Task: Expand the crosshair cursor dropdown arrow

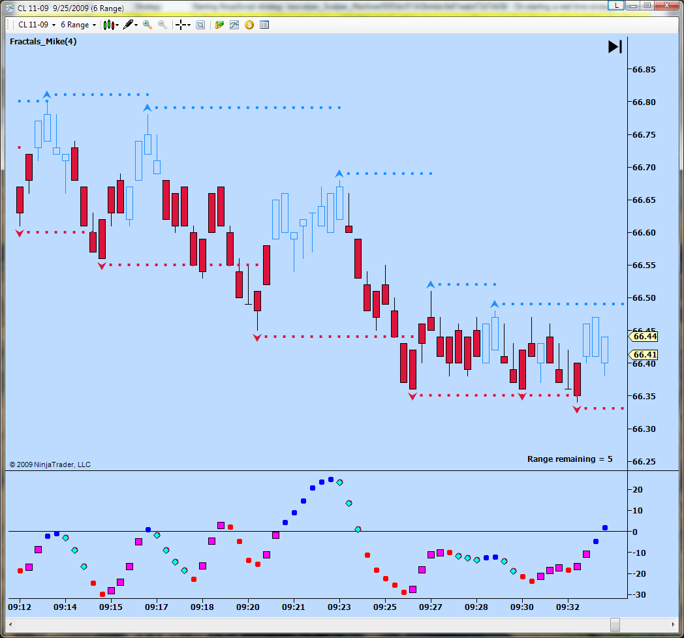Action: click(x=189, y=25)
